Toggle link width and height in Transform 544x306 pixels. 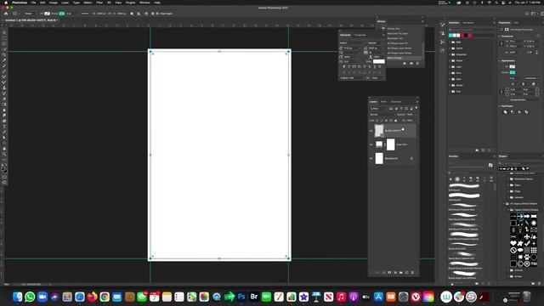click(501, 43)
